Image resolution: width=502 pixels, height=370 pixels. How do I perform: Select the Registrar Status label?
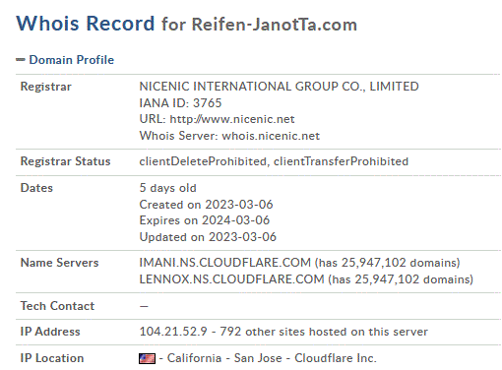coord(65,161)
